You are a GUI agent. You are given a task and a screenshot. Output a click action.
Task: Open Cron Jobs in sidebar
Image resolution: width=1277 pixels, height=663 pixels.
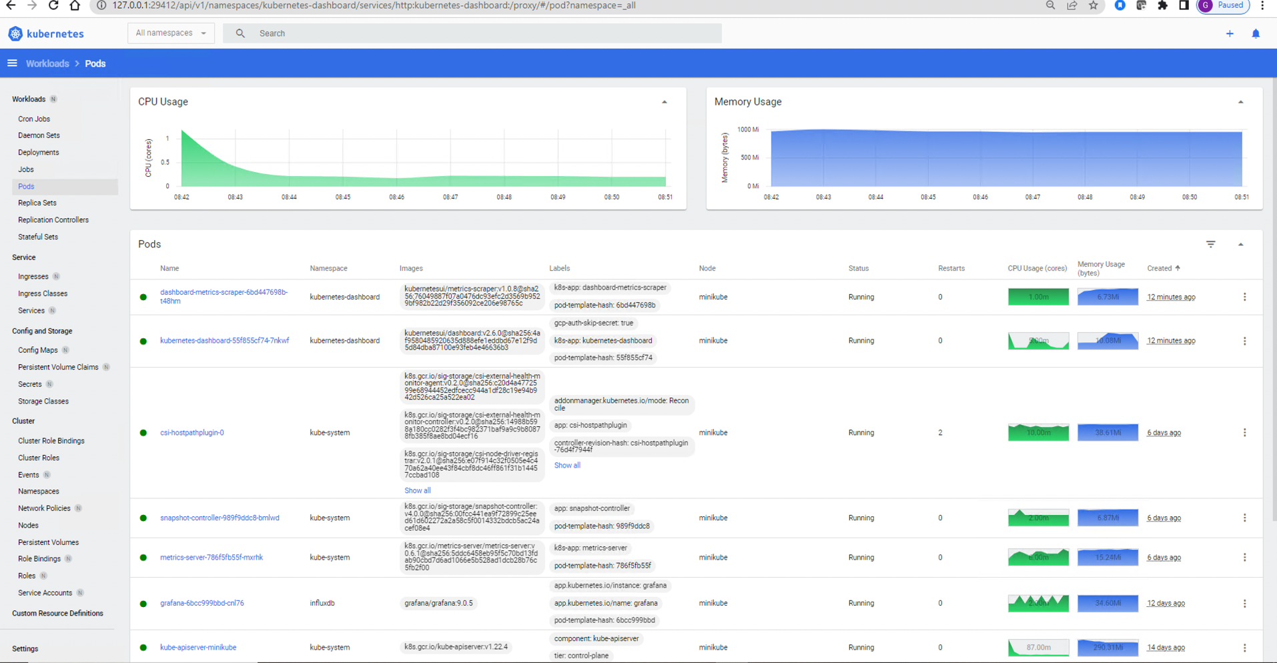point(34,119)
